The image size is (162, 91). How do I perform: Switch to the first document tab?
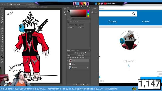[x=15, y=7]
